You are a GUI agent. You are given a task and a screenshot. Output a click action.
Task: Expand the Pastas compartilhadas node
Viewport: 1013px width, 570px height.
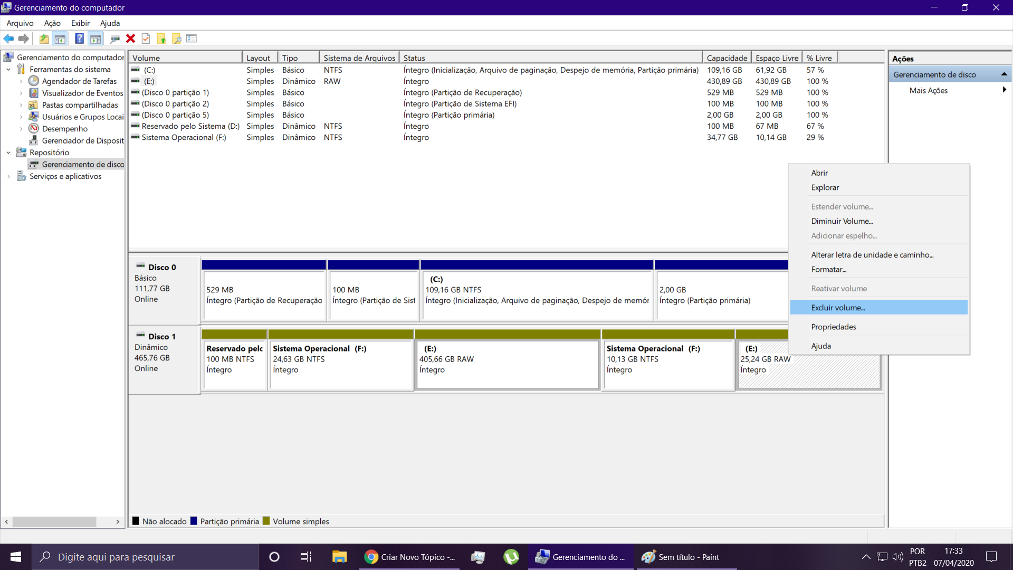point(21,105)
